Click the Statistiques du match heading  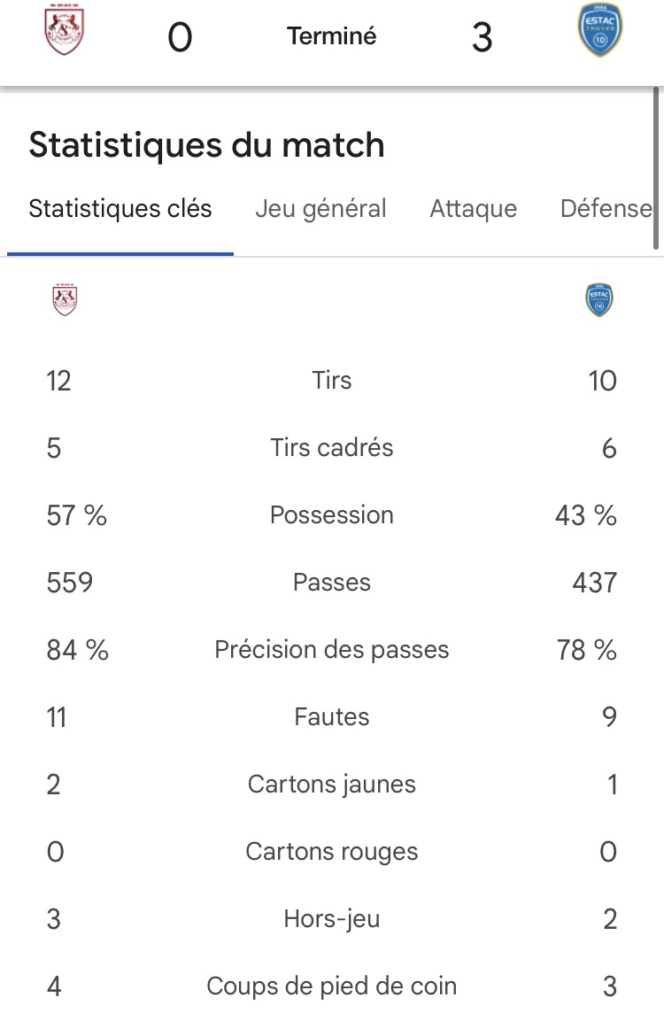(x=206, y=144)
